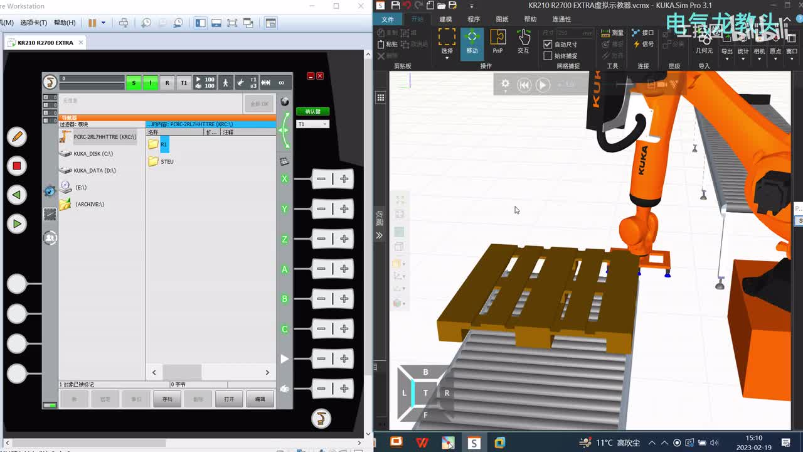Click the X axis plus jog key
Screen dimensions: 803x452
tap(344, 179)
